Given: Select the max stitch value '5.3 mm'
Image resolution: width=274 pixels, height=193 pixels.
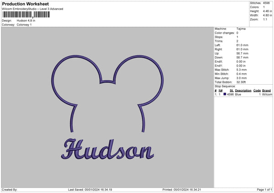Looking at the screenshot, I should tap(241, 70).
